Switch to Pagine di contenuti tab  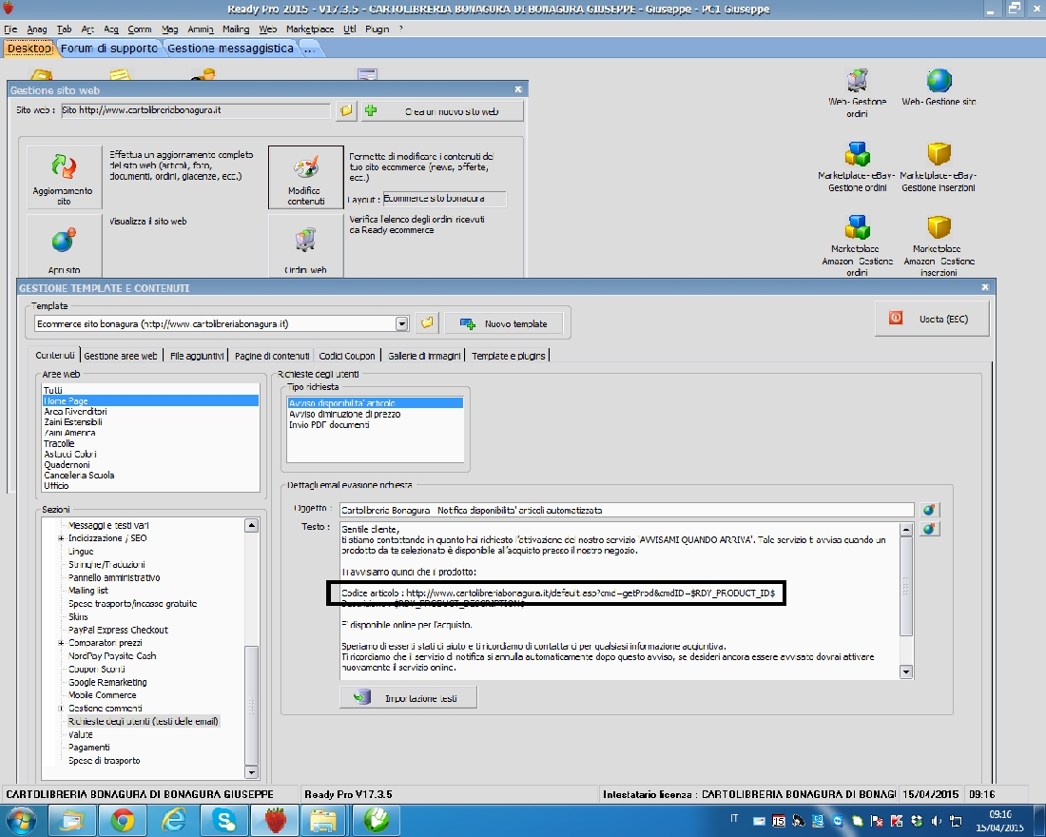[272, 356]
